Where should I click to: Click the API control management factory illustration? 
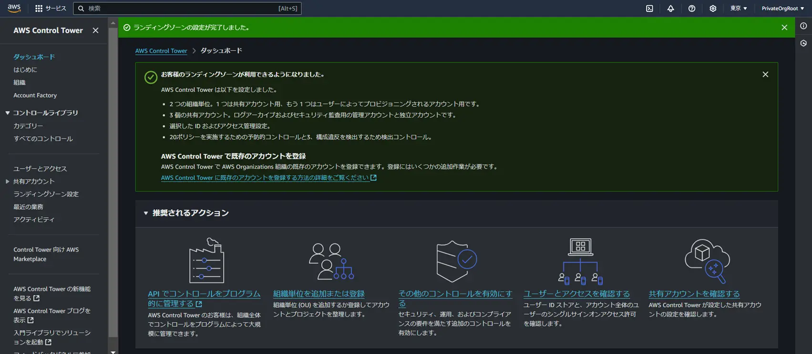(206, 260)
